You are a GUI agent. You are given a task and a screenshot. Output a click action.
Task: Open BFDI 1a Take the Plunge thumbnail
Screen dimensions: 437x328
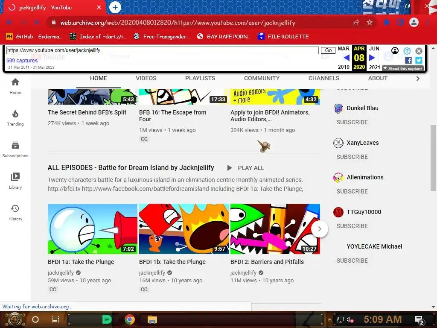[93, 229]
